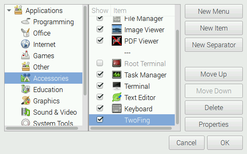Click the Internet globe icon
The image size is (247, 154).
pos(25,44)
